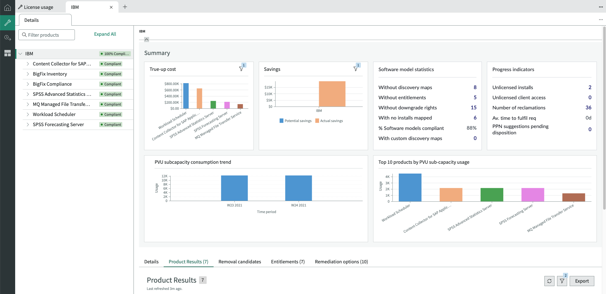Expand BigFix Inventory tree item
606x294 pixels.
pos(28,74)
